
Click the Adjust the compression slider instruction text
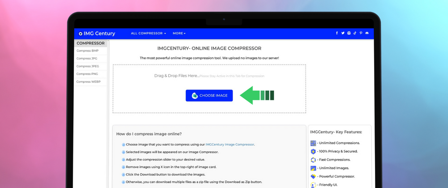click(x=165, y=159)
